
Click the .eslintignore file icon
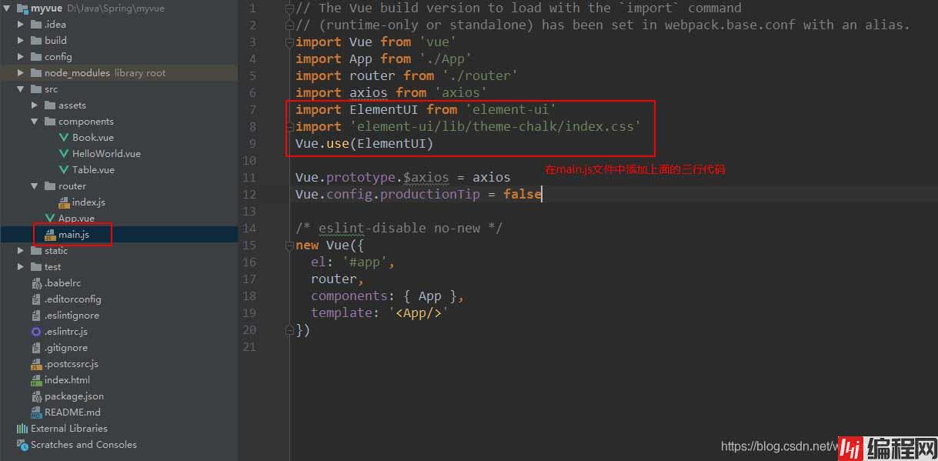coord(36,316)
